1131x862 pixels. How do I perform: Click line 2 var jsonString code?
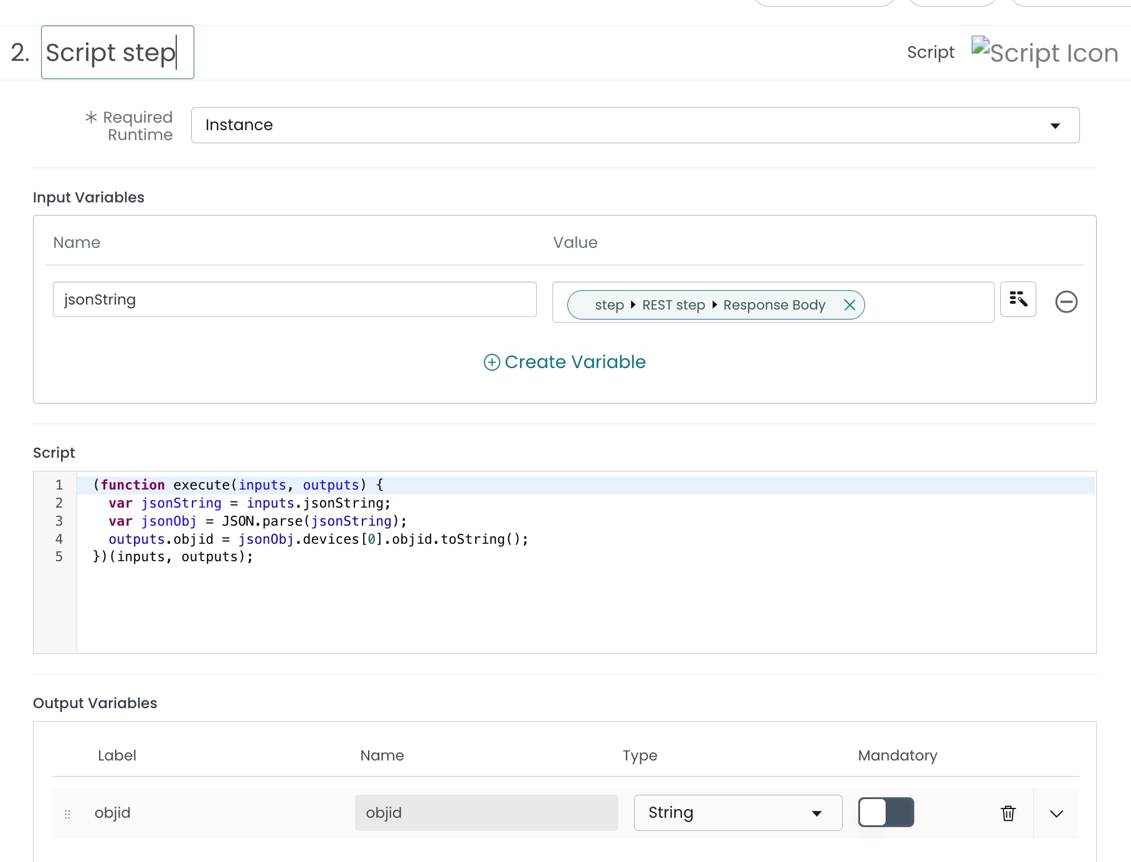pos(249,503)
